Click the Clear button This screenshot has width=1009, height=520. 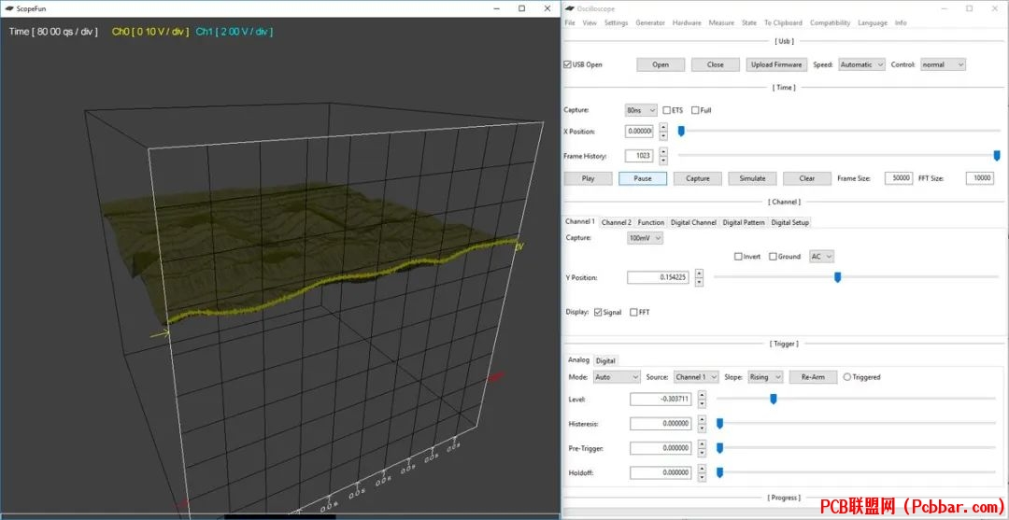tap(807, 178)
